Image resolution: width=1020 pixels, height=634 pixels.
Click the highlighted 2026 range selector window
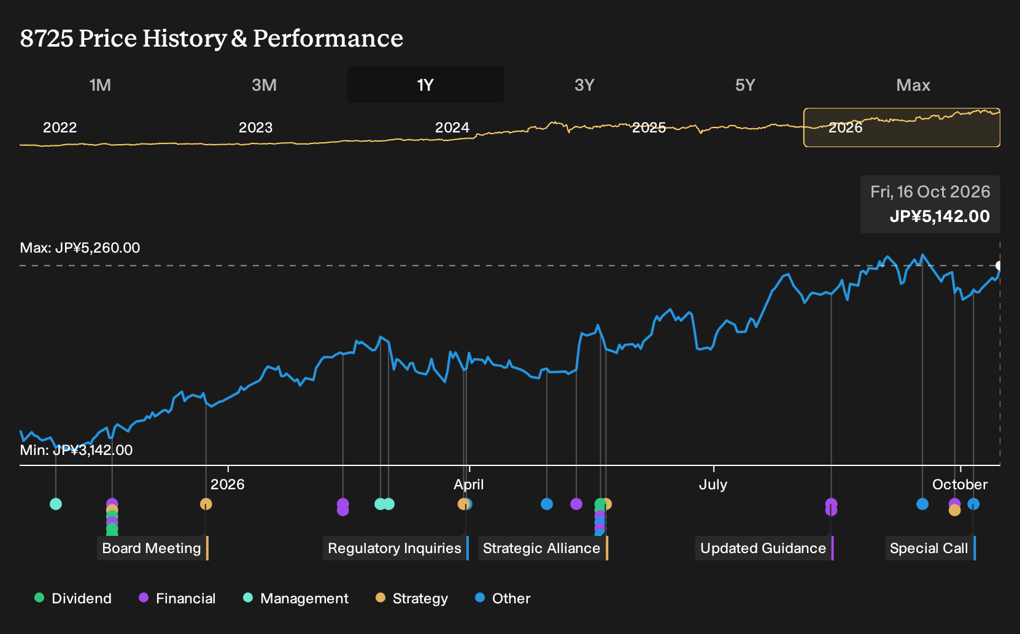click(902, 128)
